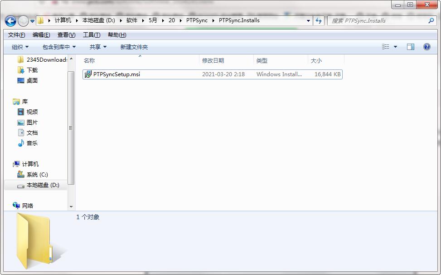Select 计算机 in the navigation pane
Viewport: 441px width, 275px height.
25,164
